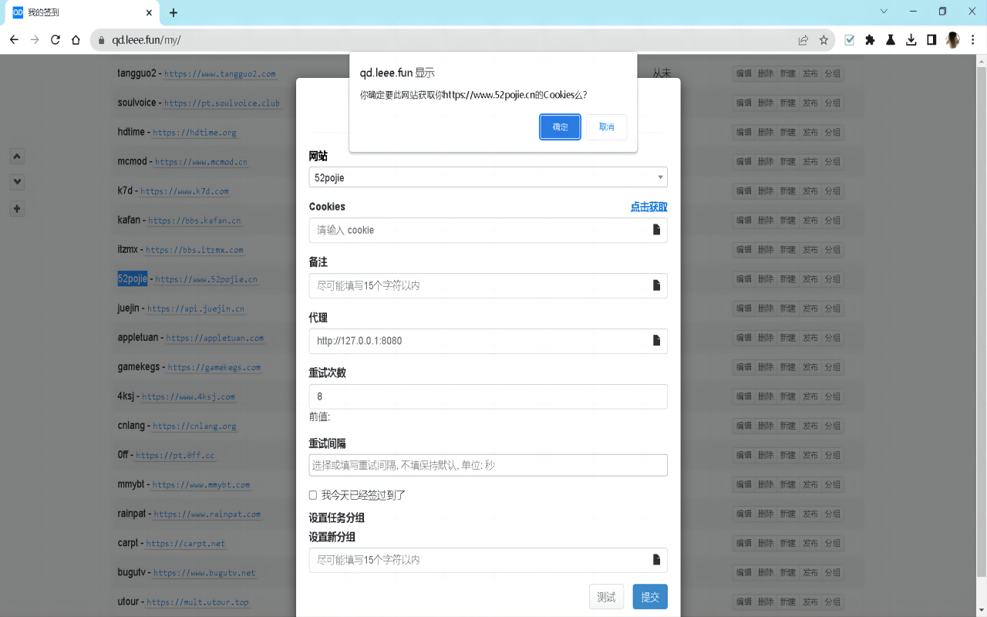This screenshot has height=617, width=987.
Task: Reload the current page
Action: [56, 40]
